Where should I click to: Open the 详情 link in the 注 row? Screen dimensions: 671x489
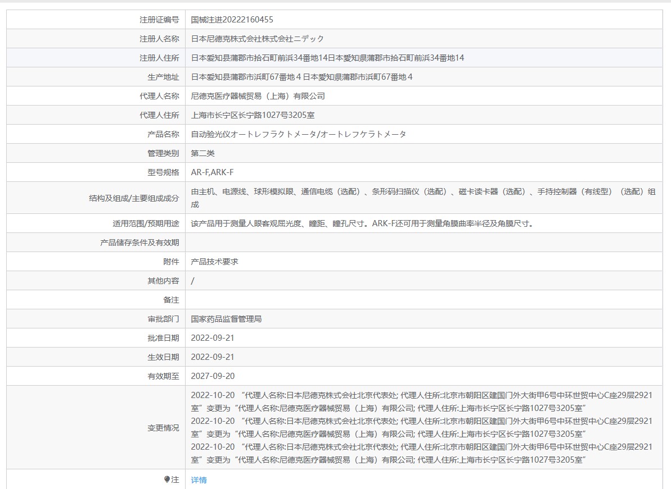(199, 480)
